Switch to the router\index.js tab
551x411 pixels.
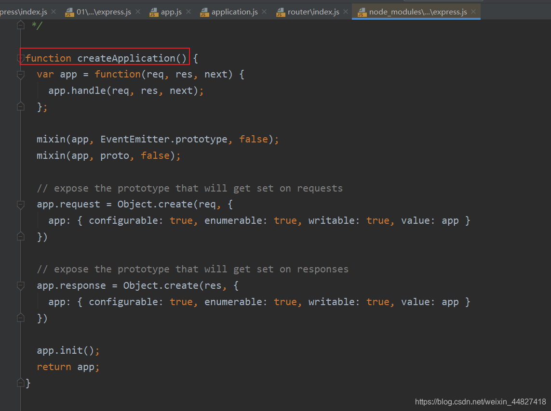[313, 12]
